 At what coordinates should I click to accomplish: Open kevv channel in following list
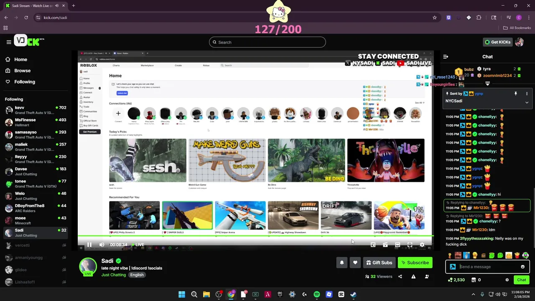tap(36, 110)
